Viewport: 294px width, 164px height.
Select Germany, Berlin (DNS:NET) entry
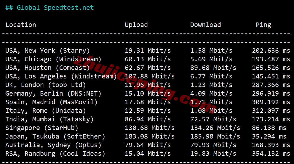pos(53,94)
